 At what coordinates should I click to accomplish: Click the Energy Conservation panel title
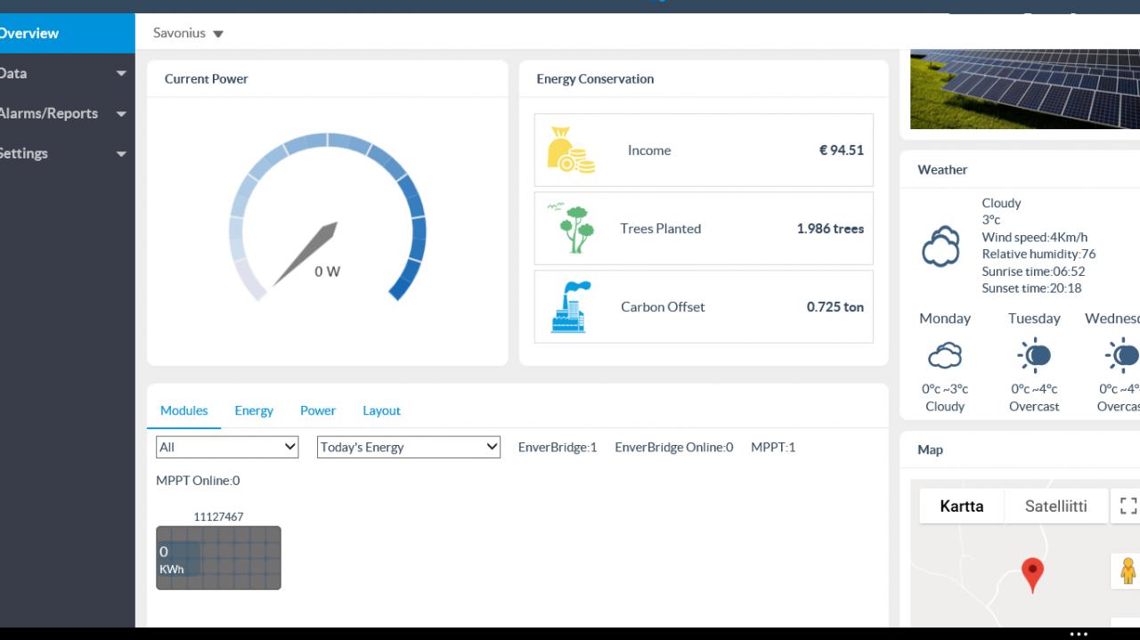point(595,78)
